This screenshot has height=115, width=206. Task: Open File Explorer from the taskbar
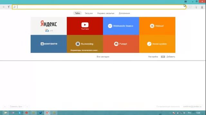tap(6, 113)
